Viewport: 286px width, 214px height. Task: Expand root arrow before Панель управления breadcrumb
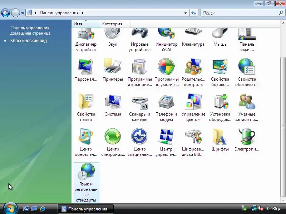pos(36,13)
